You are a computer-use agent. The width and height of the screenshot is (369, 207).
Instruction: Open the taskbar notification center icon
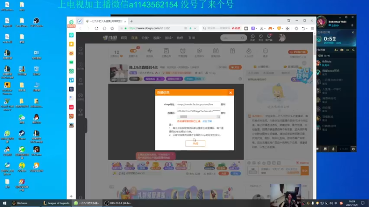(x=363, y=203)
